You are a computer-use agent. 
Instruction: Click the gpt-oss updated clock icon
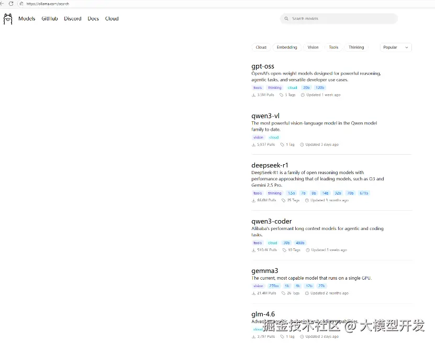pyautogui.click(x=303, y=95)
